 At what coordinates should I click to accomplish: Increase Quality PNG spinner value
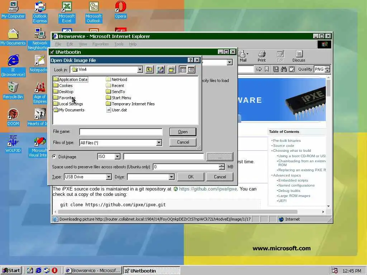pos(328,68)
